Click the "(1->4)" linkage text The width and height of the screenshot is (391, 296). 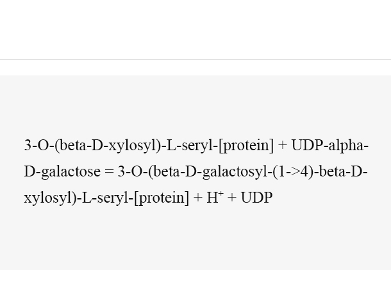(x=294, y=171)
